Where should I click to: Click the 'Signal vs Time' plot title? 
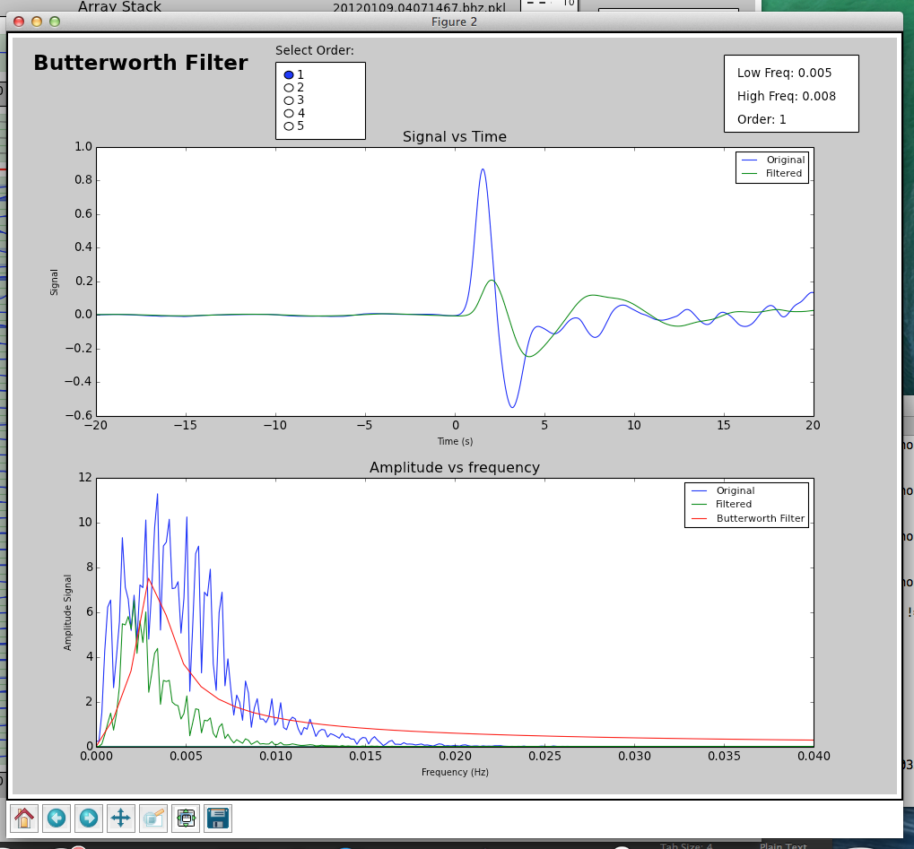pos(455,136)
